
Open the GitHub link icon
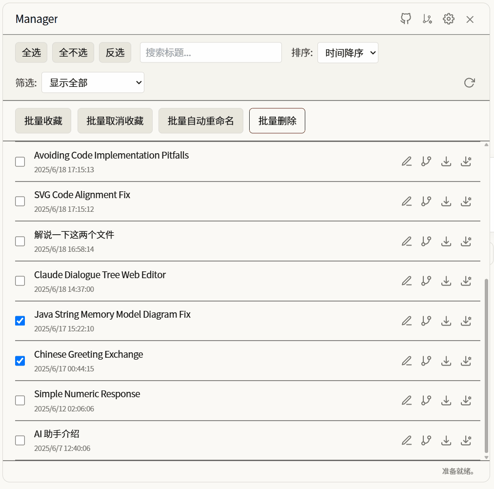click(x=406, y=19)
